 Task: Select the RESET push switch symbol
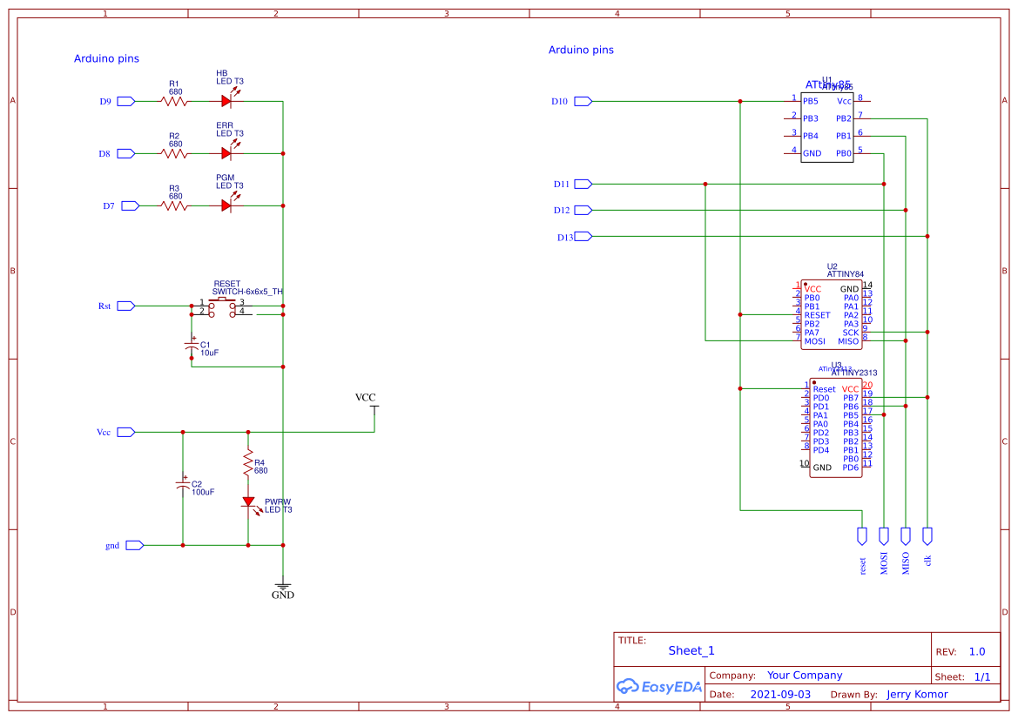click(222, 307)
